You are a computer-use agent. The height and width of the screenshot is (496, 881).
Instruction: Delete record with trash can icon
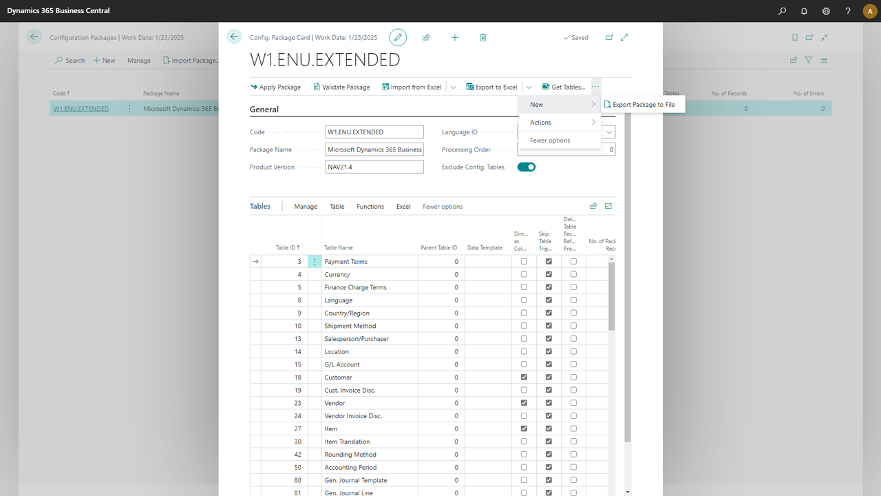(x=483, y=37)
